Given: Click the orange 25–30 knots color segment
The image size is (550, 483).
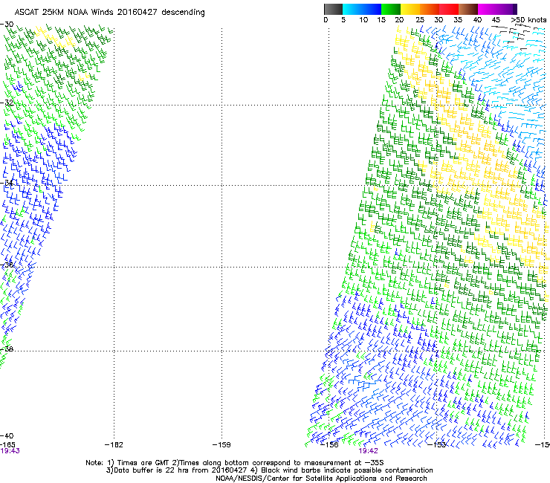Looking at the screenshot, I should point(430,9).
